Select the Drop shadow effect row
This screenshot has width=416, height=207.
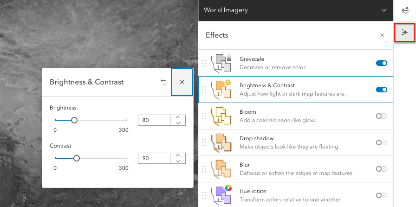click(x=297, y=142)
